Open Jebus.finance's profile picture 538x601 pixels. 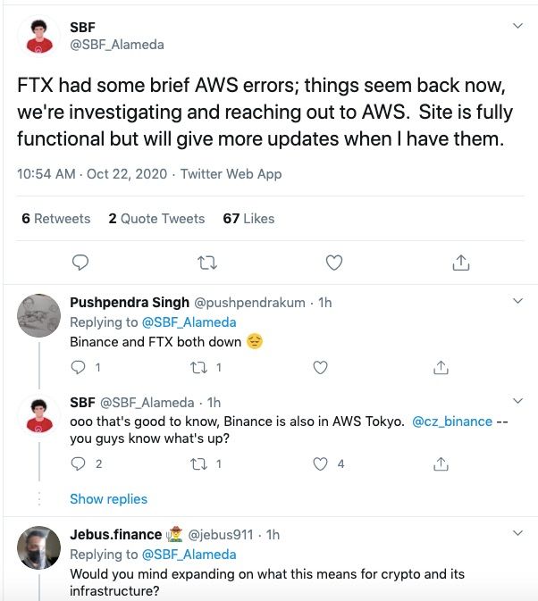(x=38, y=547)
